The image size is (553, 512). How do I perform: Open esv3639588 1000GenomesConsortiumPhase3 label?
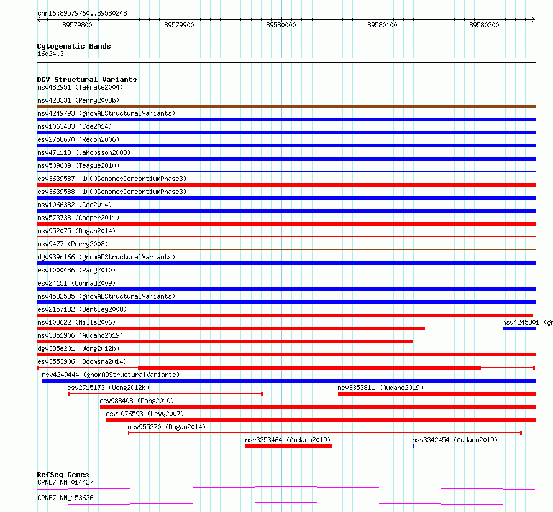click(112, 192)
